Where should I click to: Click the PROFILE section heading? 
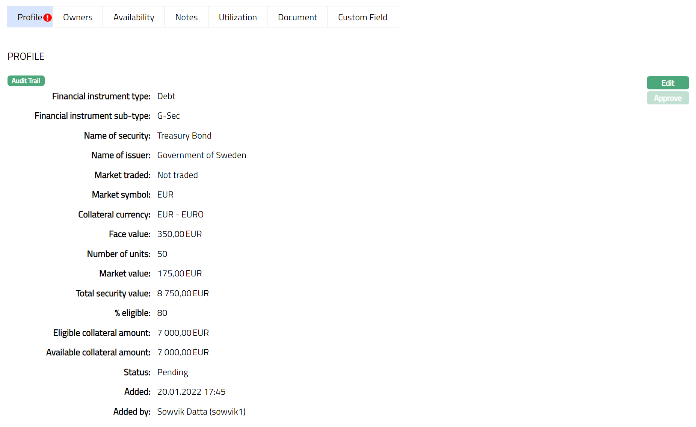click(x=26, y=56)
